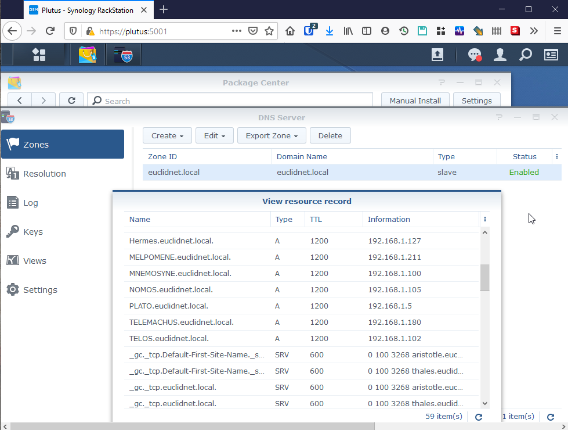Click the DNS Server taskbar icon
Viewport: 568px width, 430px height.
coord(123,55)
